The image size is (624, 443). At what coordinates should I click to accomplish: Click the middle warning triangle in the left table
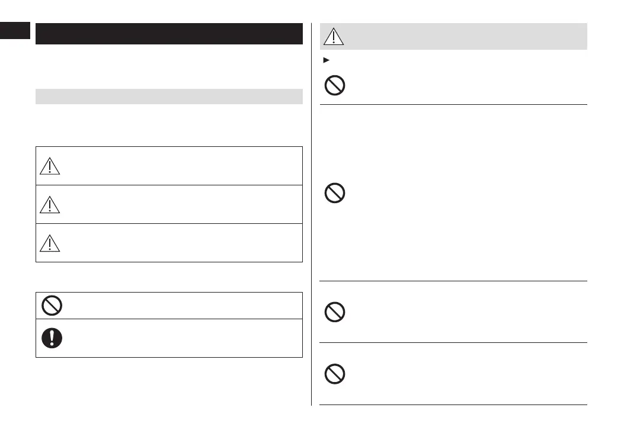point(50,205)
